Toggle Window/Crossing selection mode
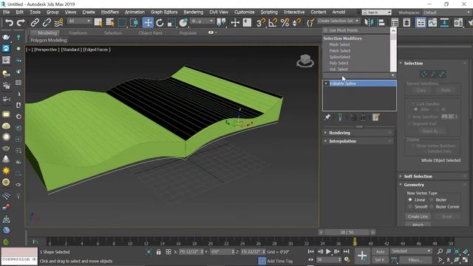 [x=135, y=23]
